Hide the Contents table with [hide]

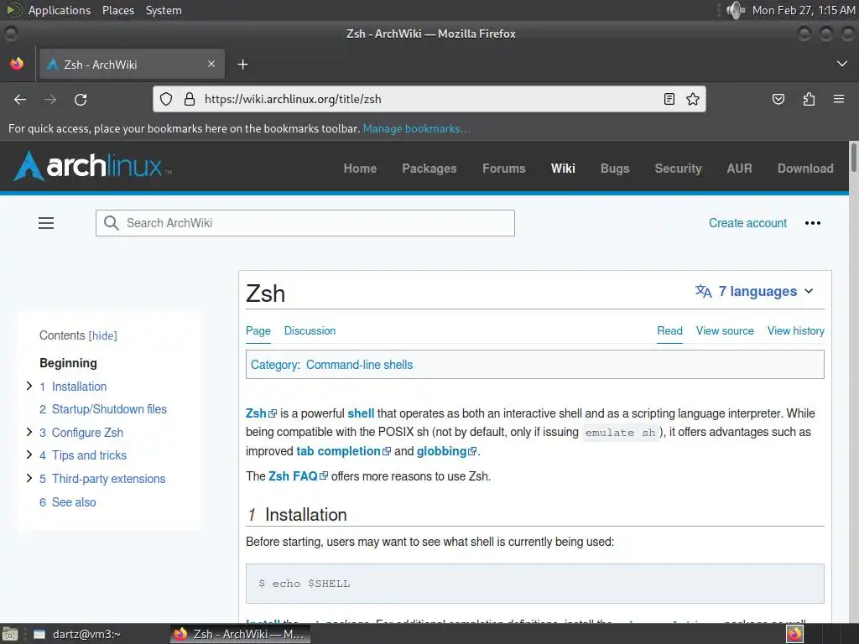tap(103, 335)
